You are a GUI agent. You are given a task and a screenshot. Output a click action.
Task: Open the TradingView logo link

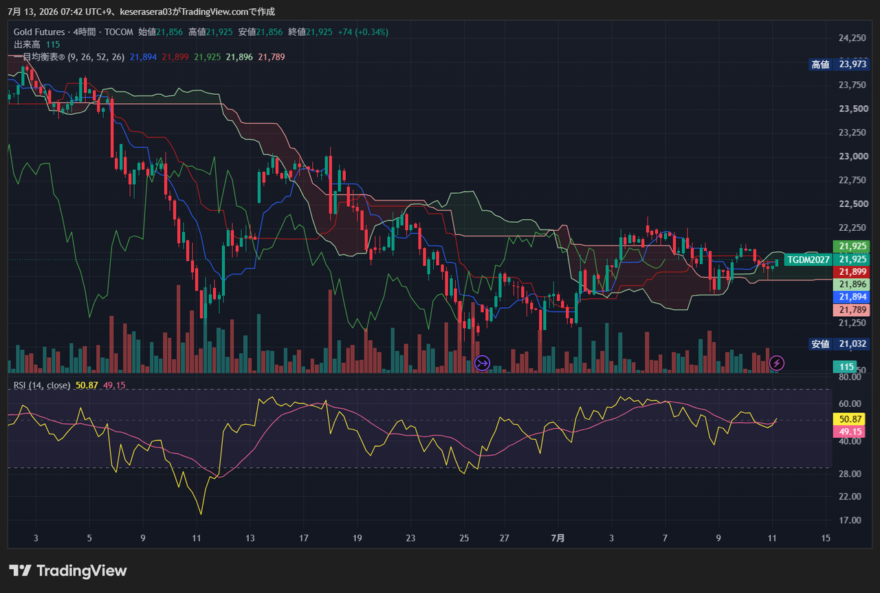tap(68, 570)
